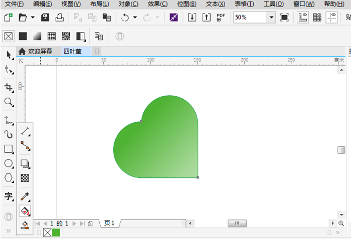Viewport: 351px width, 239px height.
Task: Click the green color swatch in palette
Action: [56, 232]
